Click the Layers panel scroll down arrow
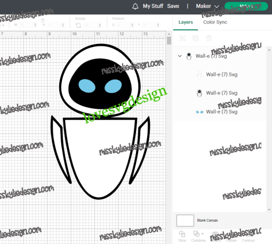The width and height of the screenshot is (272, 244). click(x=269, y=210)
